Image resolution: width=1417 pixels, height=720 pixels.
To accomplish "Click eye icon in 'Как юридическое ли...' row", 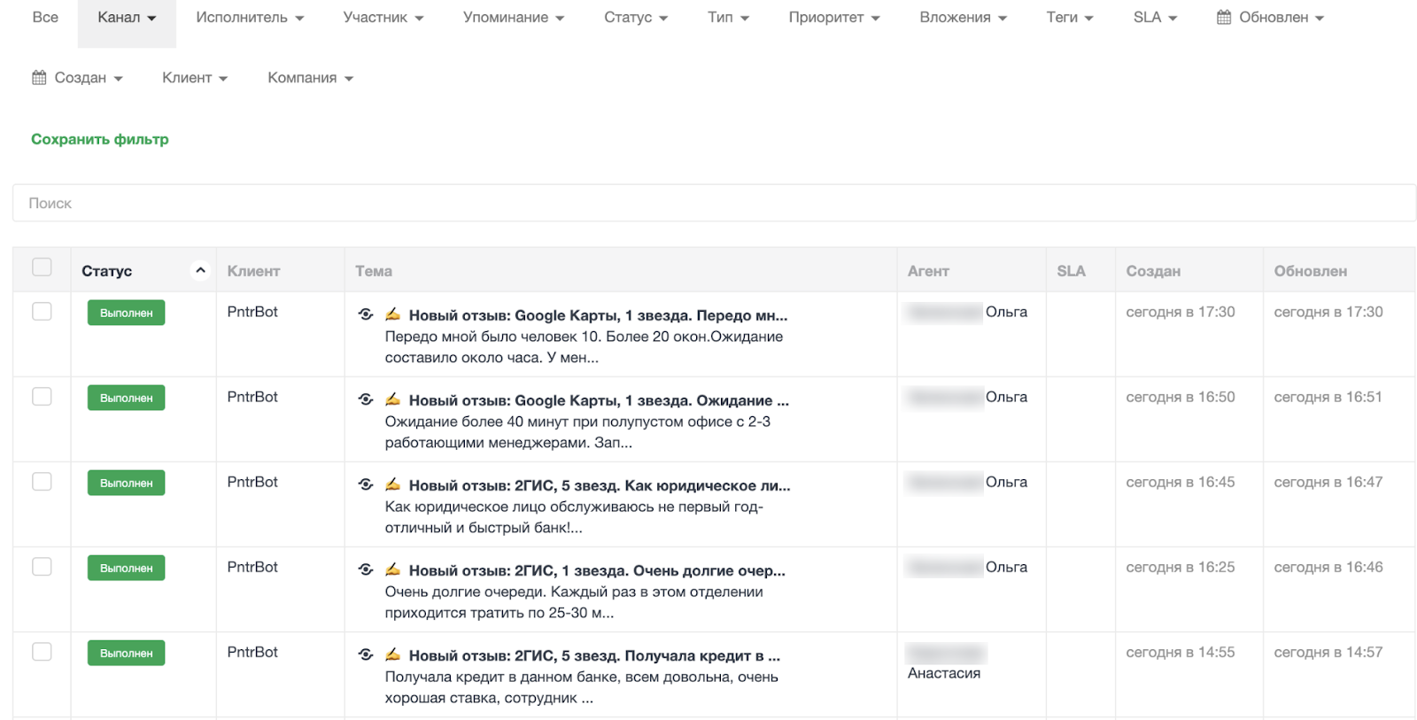I will [x=365, y=484].
